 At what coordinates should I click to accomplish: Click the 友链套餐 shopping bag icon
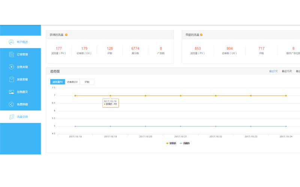coord(11,79)
